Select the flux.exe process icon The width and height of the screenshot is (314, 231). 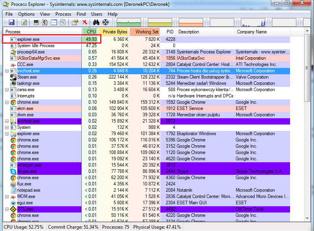13,184
